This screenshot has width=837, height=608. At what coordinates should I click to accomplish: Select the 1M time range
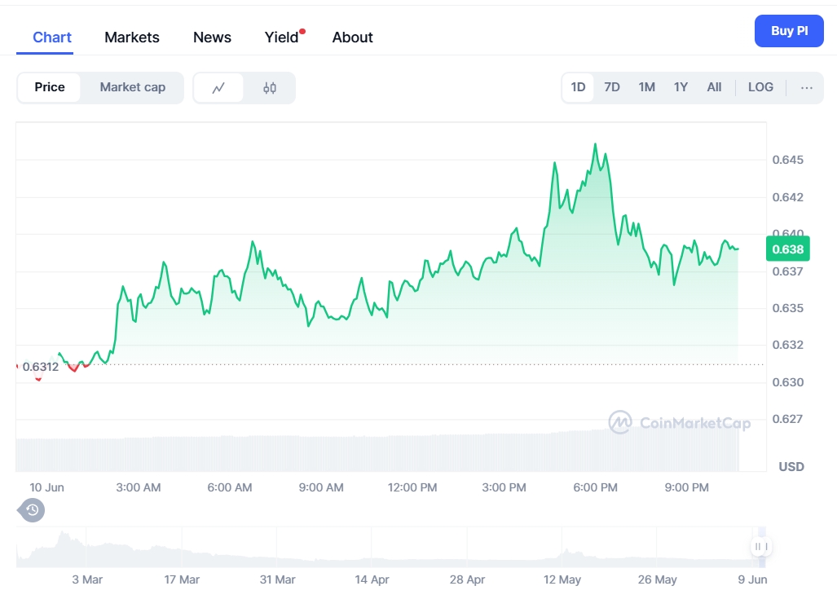tap(646, 87)
